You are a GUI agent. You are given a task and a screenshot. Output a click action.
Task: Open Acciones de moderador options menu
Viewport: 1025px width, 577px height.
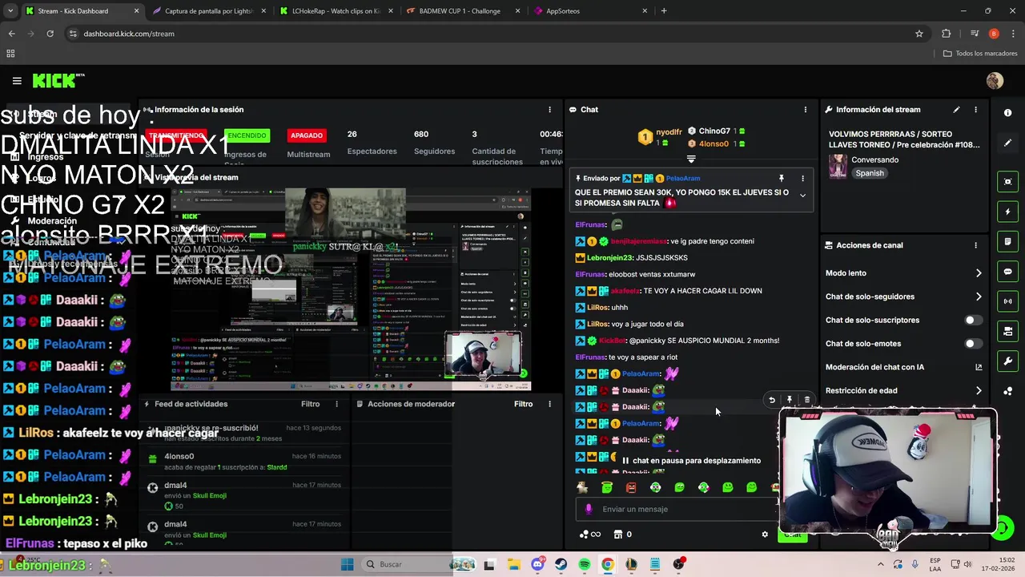click(549, 404)
